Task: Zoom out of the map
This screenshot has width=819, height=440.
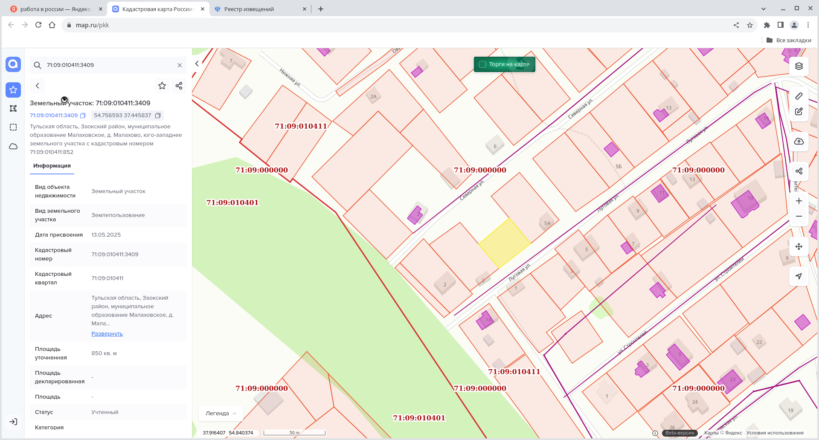Action: point(799,217)
